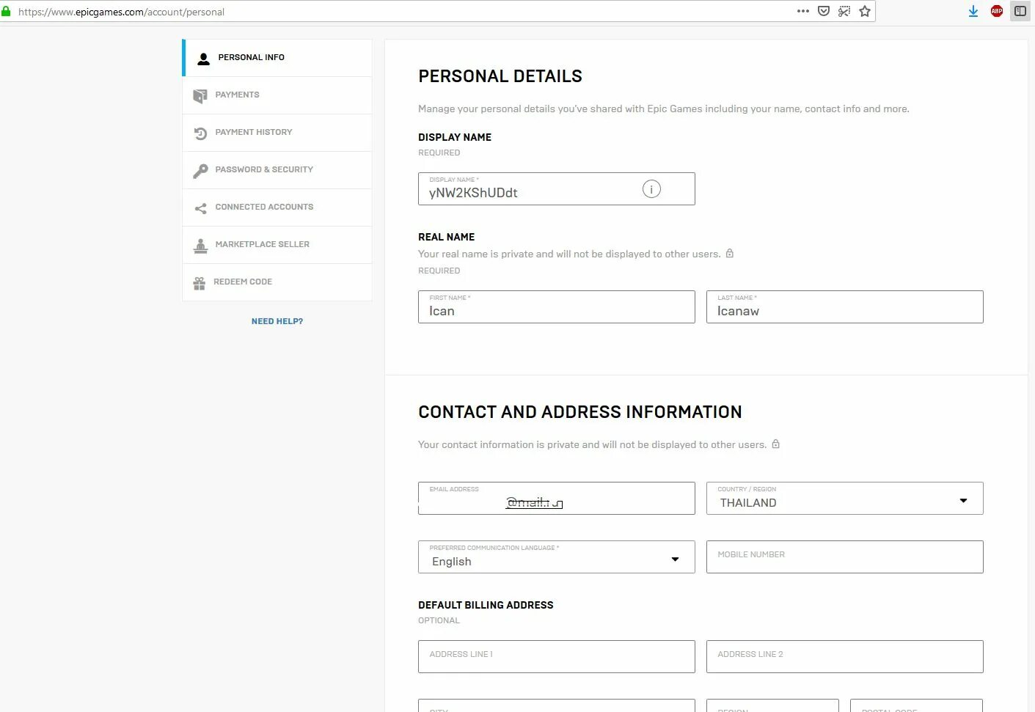Open the Payments section
The image size is (1035, 712).
277,95
